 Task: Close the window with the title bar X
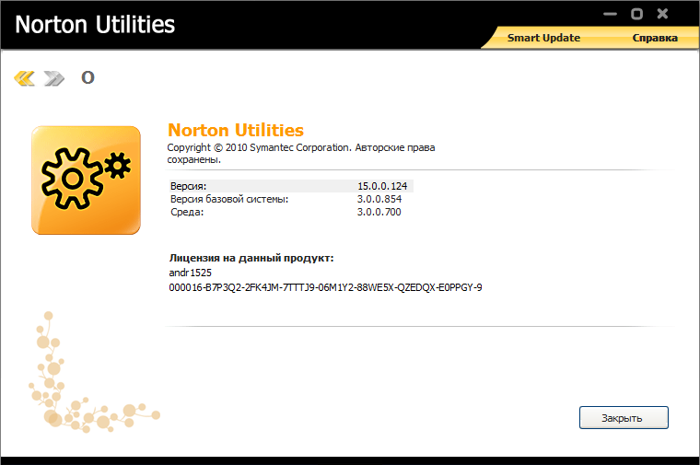663,14
